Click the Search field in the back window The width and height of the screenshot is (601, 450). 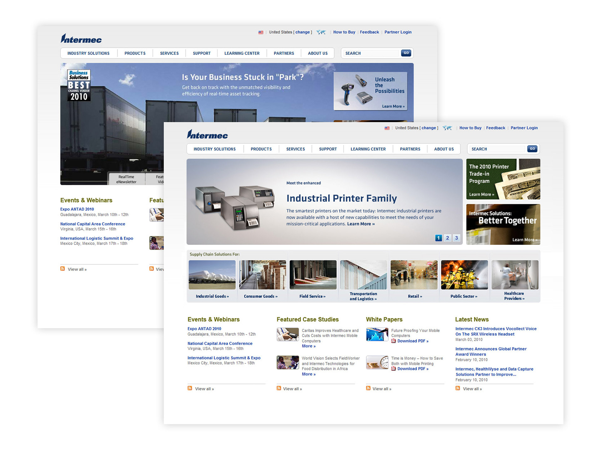tap(371, 53)
